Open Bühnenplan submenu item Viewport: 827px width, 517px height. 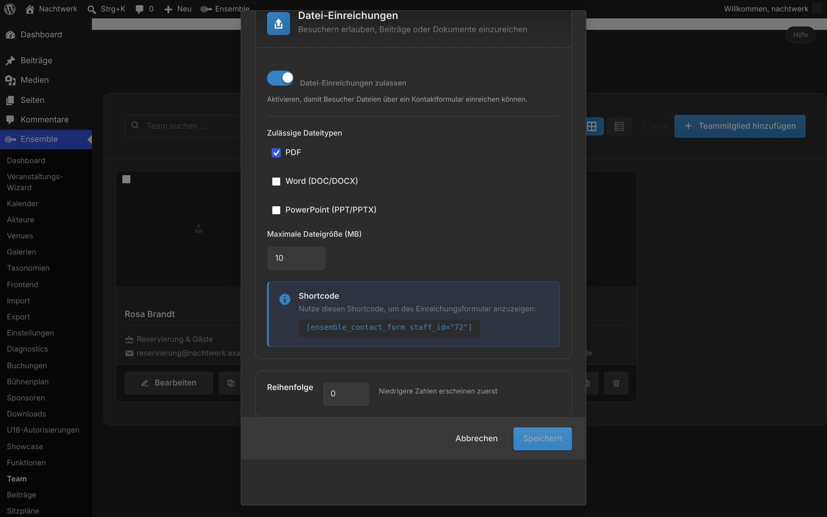(28, 382)
